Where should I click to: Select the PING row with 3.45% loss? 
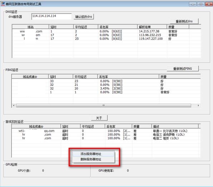106,88
